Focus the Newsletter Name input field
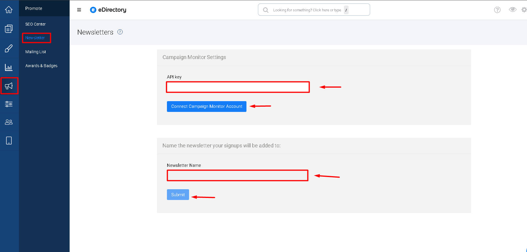This screenshot has width=527, height=252. coord(237,176)
